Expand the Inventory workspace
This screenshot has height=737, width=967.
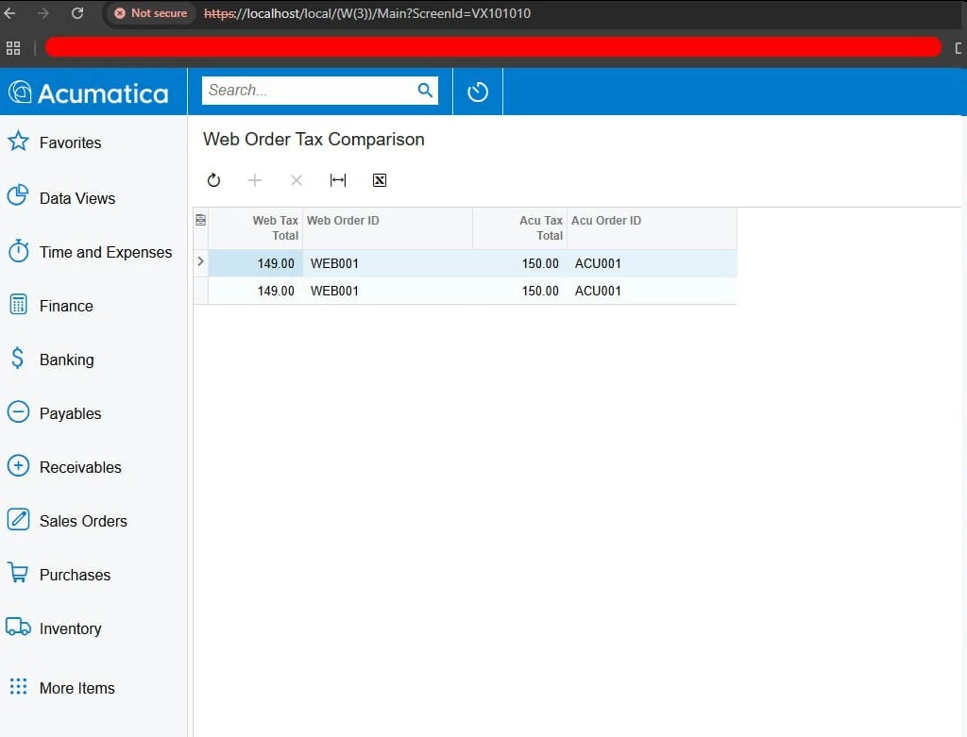coord(71,628)
